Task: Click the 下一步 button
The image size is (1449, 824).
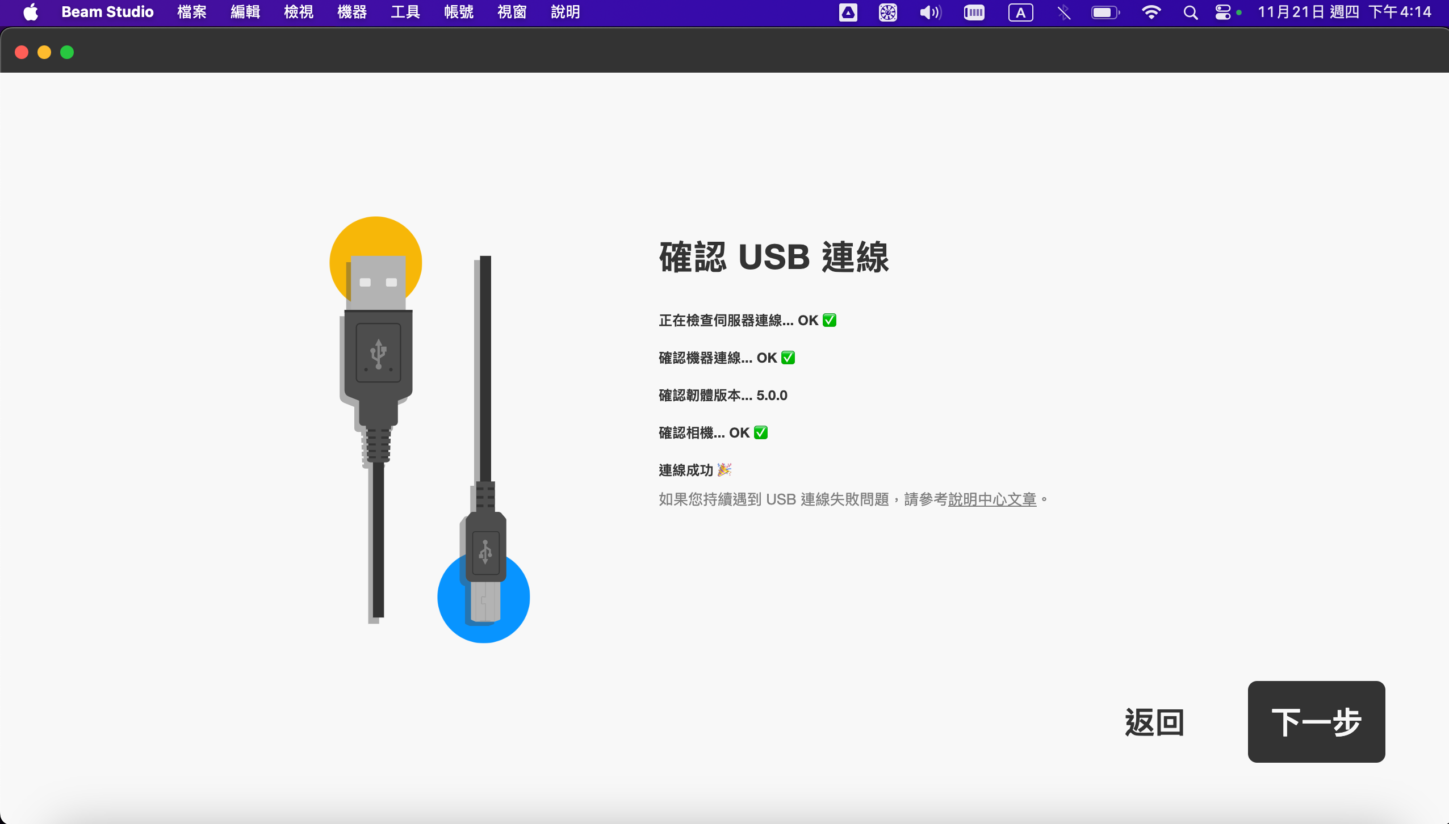Action: 1316,721
